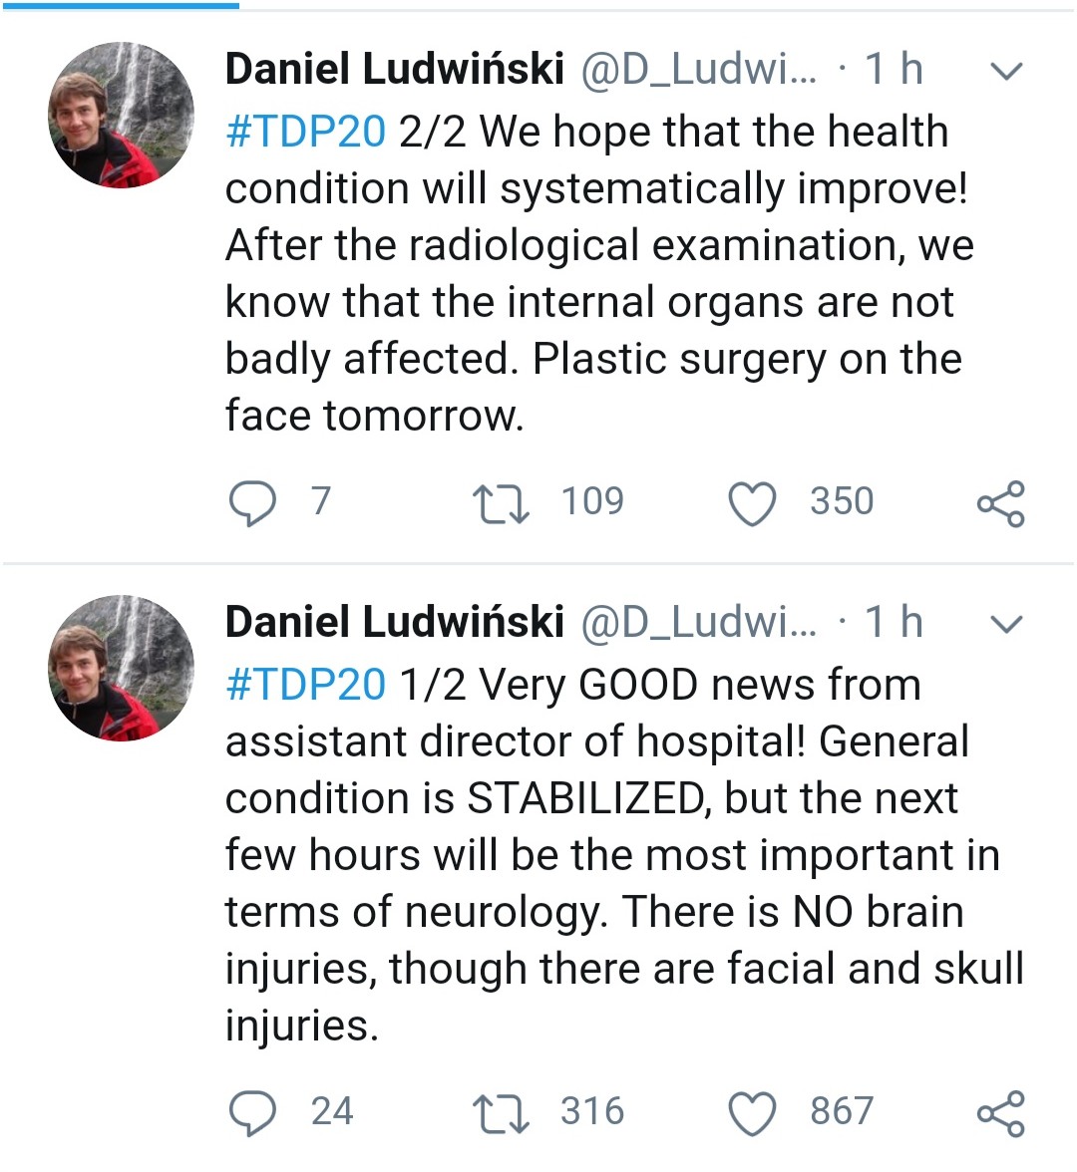The height and width of the screenshot is (1172, 1077).
Task: Tap Daniel Ludwiński's name on the 1/2 tweet
Action: (x=395, y=622)
